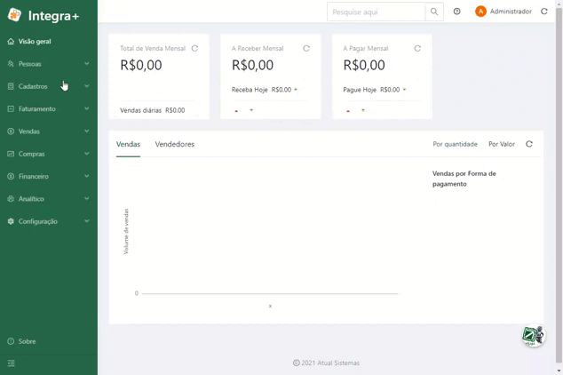Select the Vendas chart tab
The image size is (563, 375).
[128, 144]
